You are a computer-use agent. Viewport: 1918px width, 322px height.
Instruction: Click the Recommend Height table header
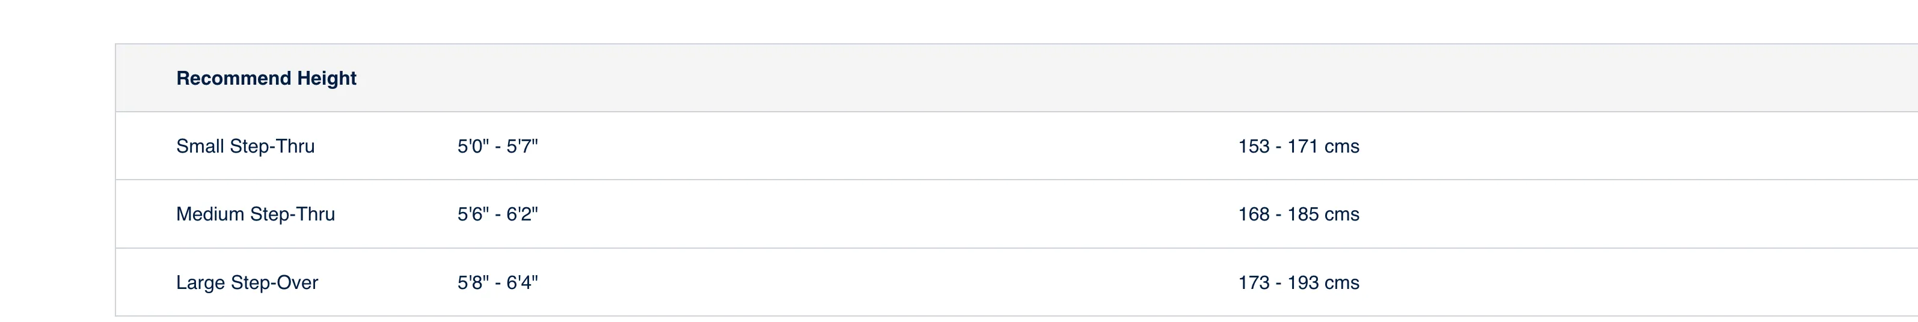coord(266,78)
